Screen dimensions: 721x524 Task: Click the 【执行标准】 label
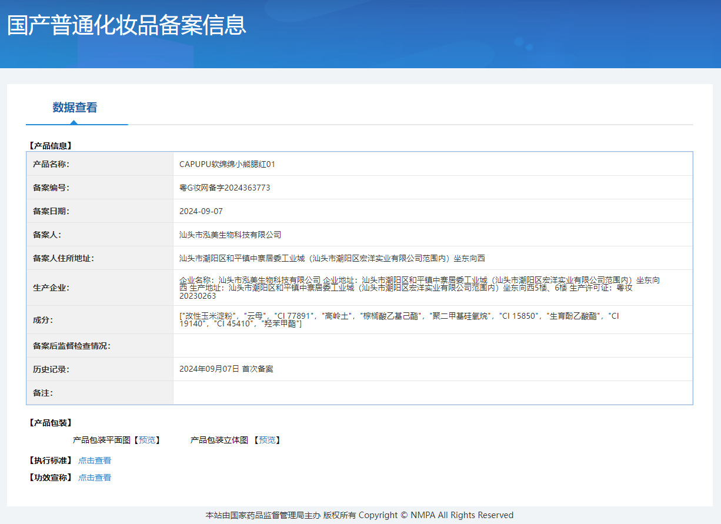point(50,460)
